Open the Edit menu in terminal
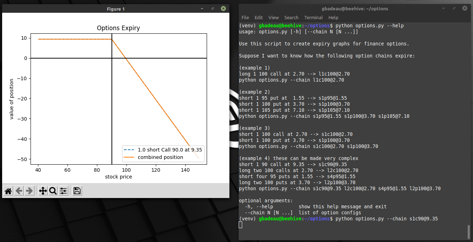 coord(259,17)
